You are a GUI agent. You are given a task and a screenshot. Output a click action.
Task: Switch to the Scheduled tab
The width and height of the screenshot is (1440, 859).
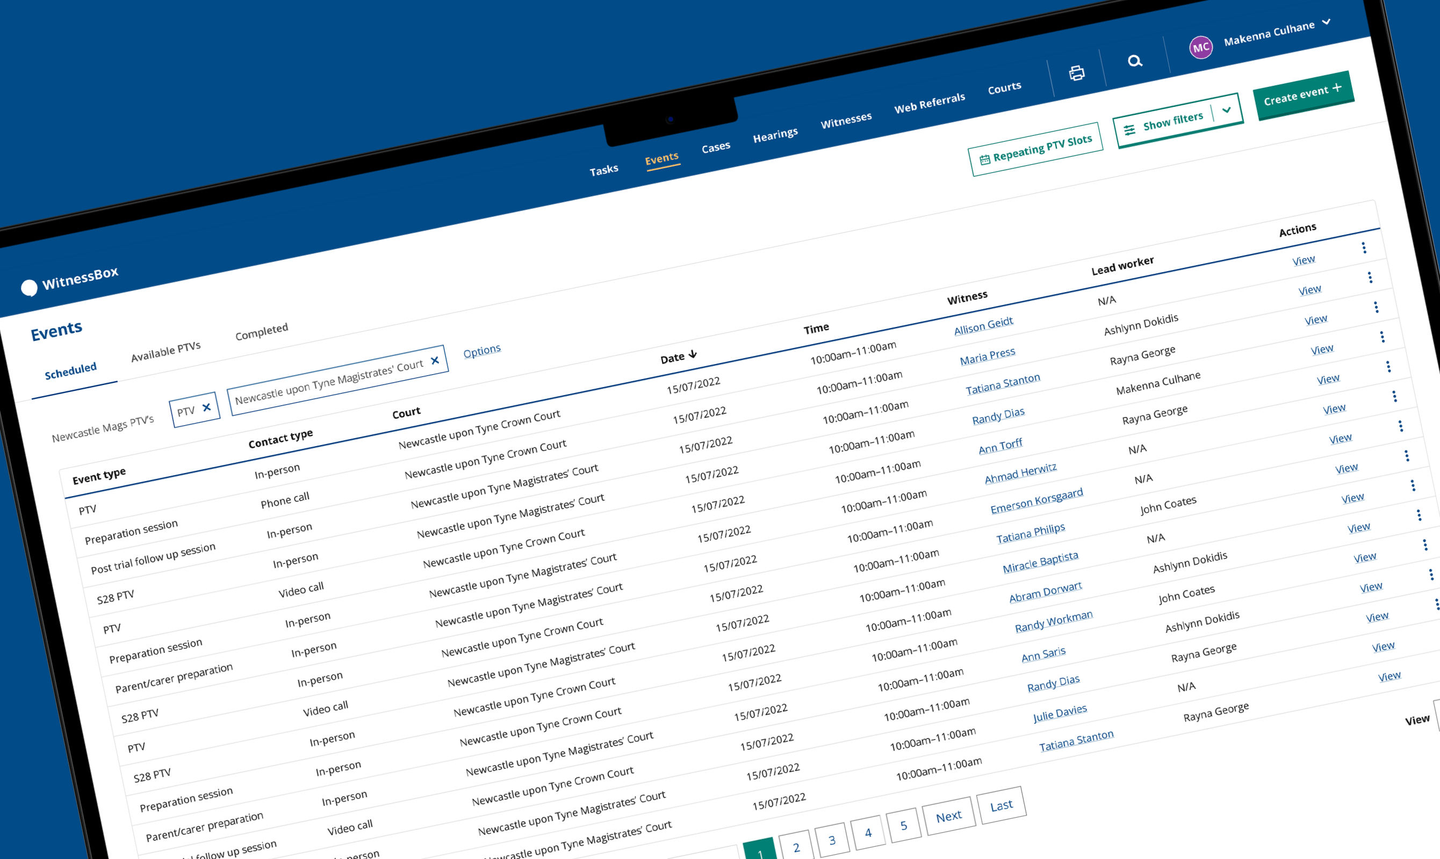click(x=71, y=371)
